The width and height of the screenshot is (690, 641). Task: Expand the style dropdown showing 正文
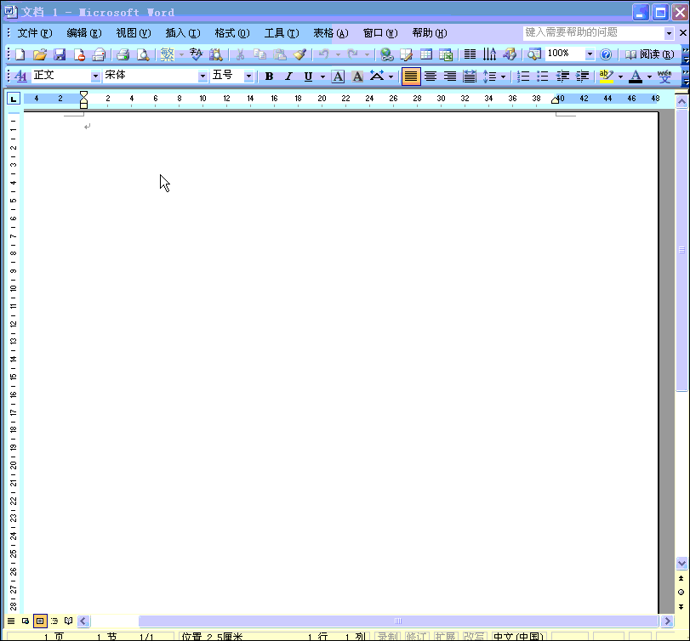tap(95, 76)
